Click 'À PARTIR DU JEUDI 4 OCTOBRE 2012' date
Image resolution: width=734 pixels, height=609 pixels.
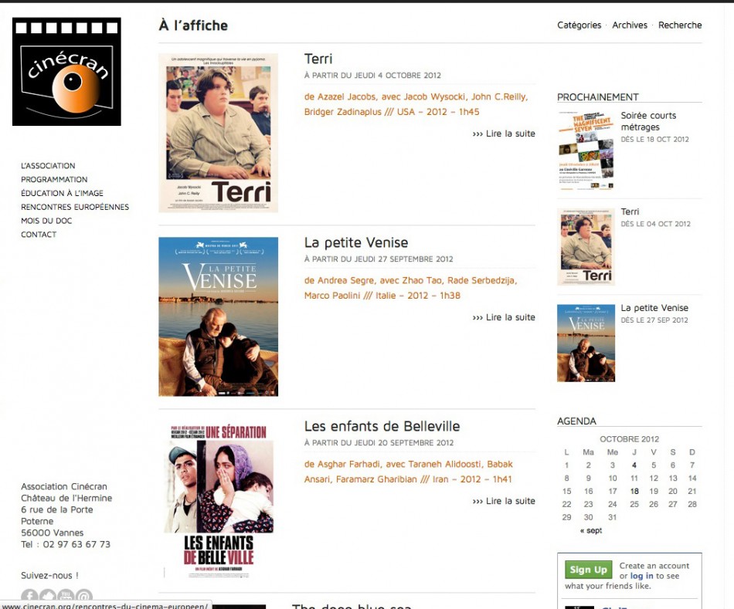point(372,76)
